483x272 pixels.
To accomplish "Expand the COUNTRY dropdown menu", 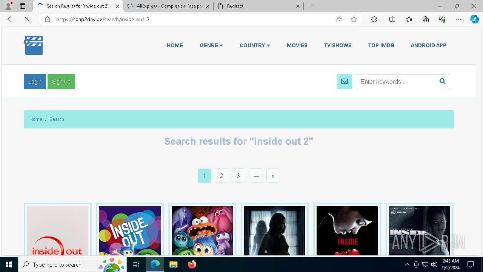I will (255, 45).
